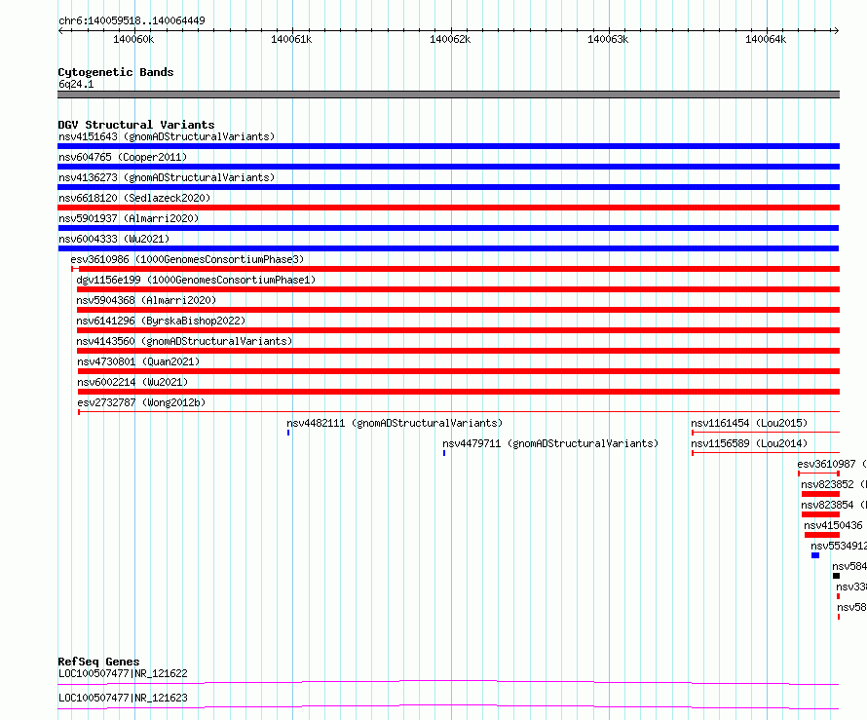
Task: Open the nsv604765 (Cooper2011) label
Action: pyautogui.click(x=123, y=157)
